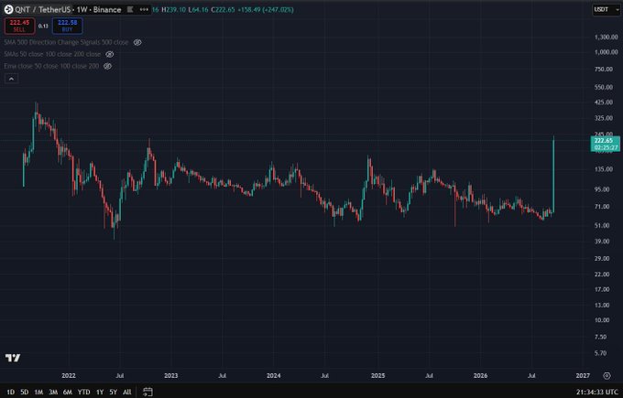This screenshot has width=623, height=398.
Task: Open chart settings gear at axis corner
Action: click(x=607, y=375)
